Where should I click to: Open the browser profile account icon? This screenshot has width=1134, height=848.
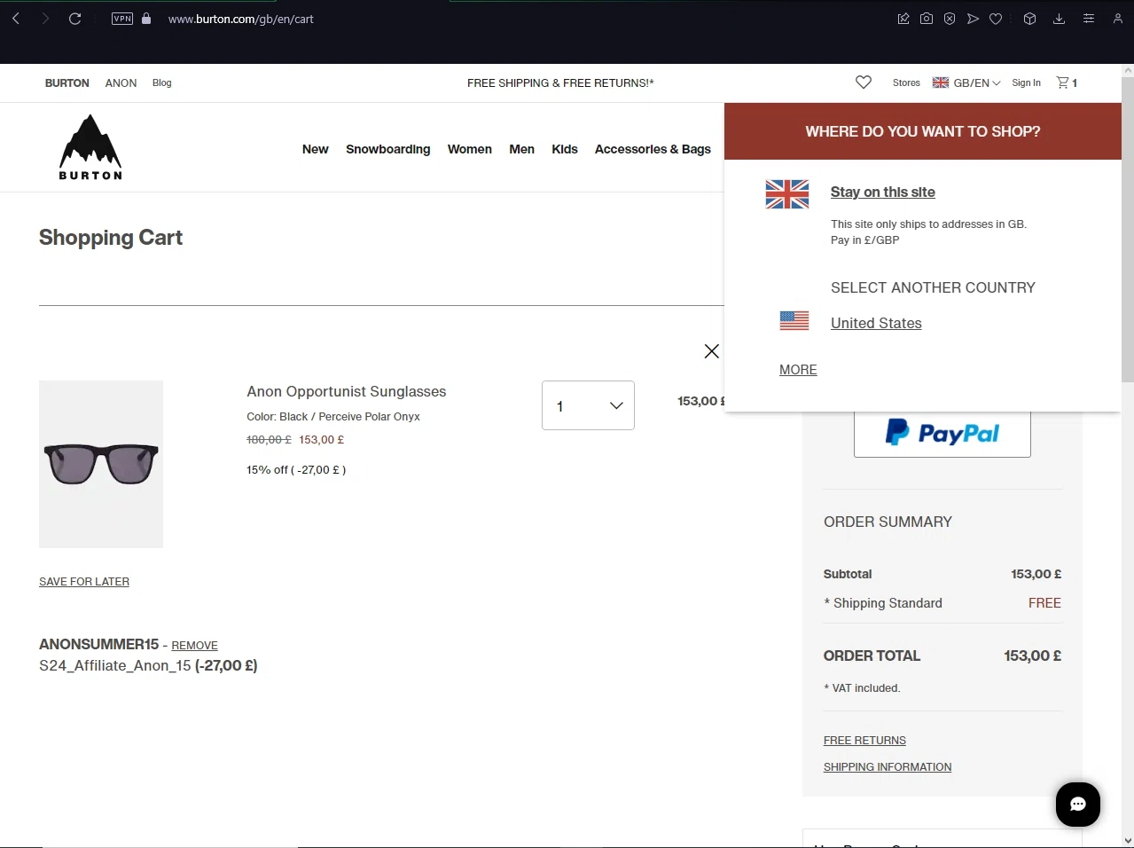click(1117, 19)
